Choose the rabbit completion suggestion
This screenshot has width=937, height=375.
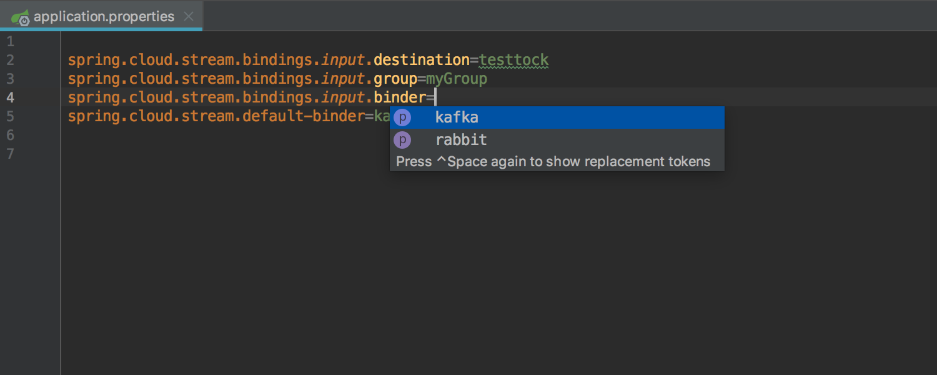pyautogui.click(x=557, y=139)
